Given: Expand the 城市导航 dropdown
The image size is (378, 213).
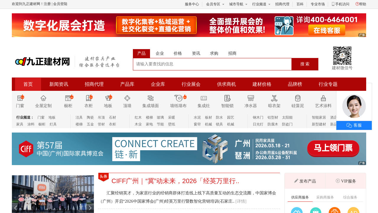Looking at the screenshot, I should click(x=238, y=4).
